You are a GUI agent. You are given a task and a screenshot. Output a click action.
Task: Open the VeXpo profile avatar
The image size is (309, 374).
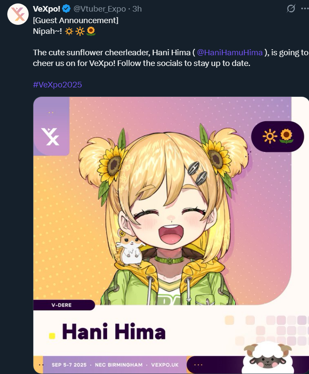tap(18, 14)
